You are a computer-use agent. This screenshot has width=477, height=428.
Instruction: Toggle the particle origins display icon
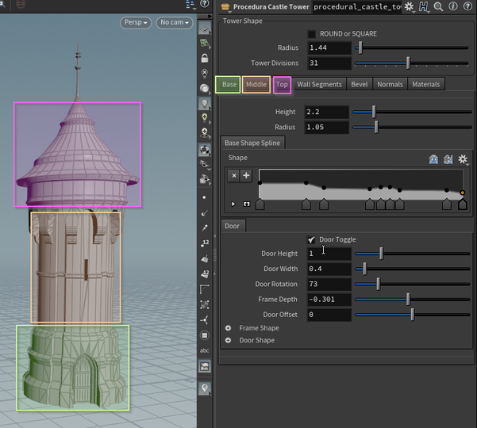pos(205,320)
